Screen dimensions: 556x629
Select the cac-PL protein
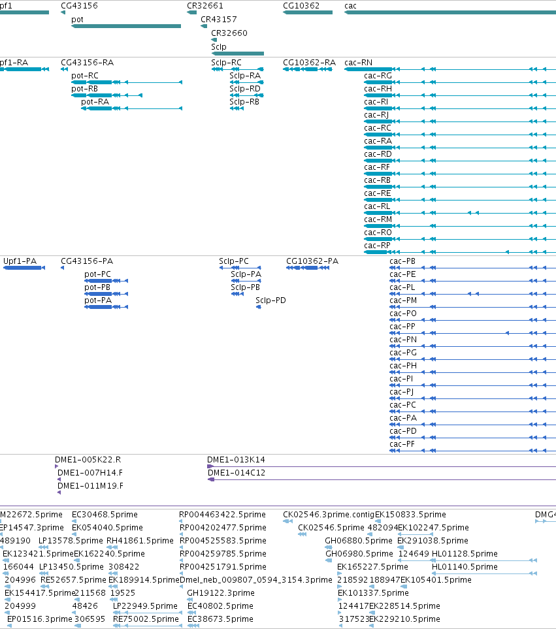(x=472, y=294)
